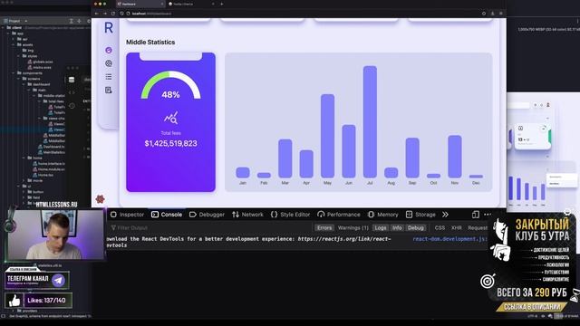Toggle the Info console filter

tap(397, 227)
